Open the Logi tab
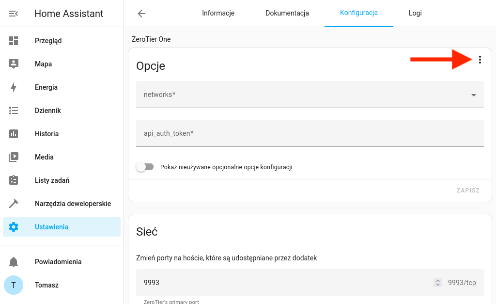 pyautogui.click(x=415, y=14)
